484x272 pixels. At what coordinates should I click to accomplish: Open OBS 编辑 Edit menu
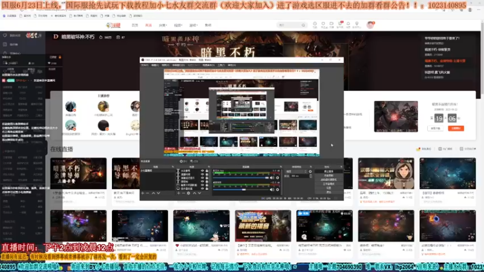(x=155, y=65)
